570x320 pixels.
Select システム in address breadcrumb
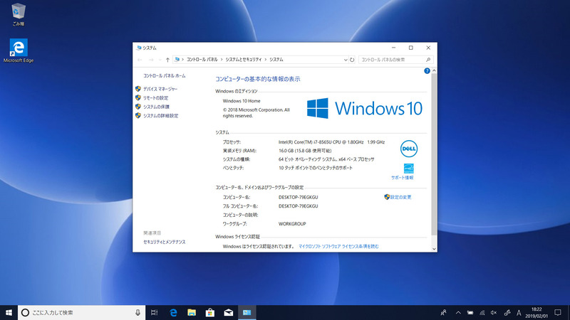click(276, 60)
